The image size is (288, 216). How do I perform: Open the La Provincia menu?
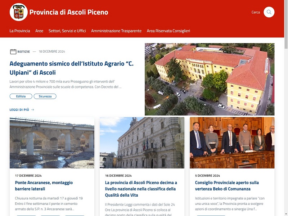[20, 31]
